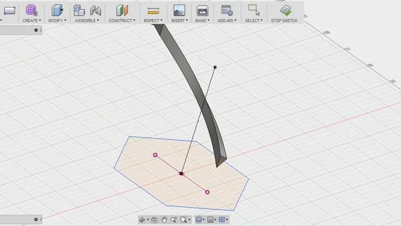Expand the CONSTRUCT dropdown menu

(122, 21)
